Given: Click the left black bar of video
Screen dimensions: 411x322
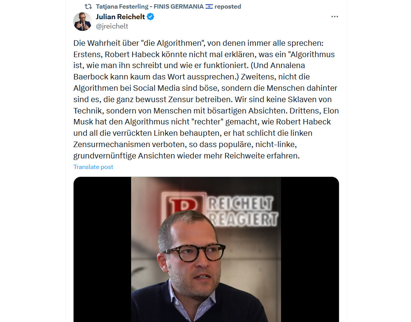Looking at the screenshot, I should [x=102, y=250].
